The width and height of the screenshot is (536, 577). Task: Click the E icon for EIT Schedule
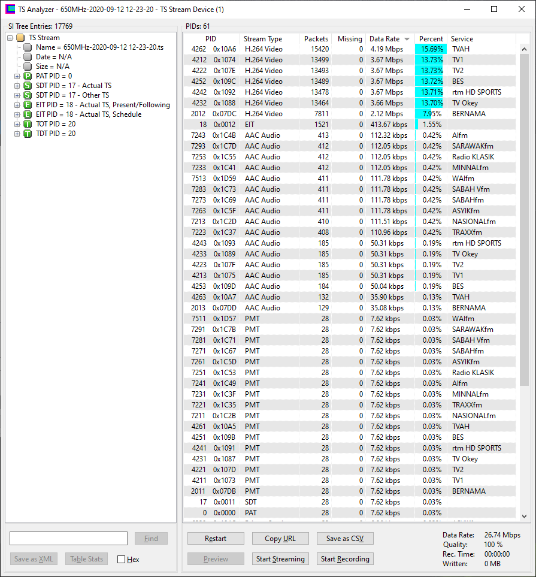(x=28, y=114)
